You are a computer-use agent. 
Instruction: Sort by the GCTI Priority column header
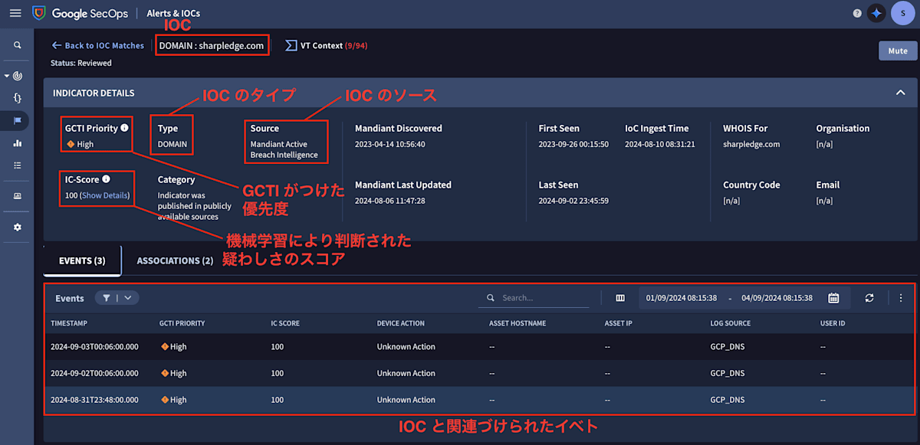182,324
